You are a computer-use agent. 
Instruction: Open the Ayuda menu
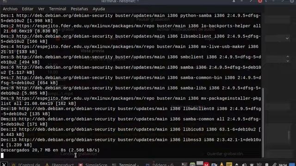pyautogui.click(x=99, y=9)
